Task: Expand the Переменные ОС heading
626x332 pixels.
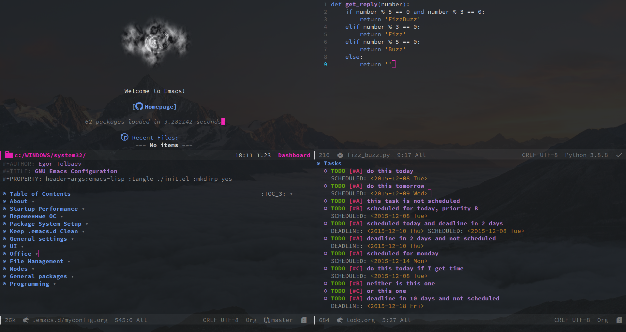Action: coord(62,217)
